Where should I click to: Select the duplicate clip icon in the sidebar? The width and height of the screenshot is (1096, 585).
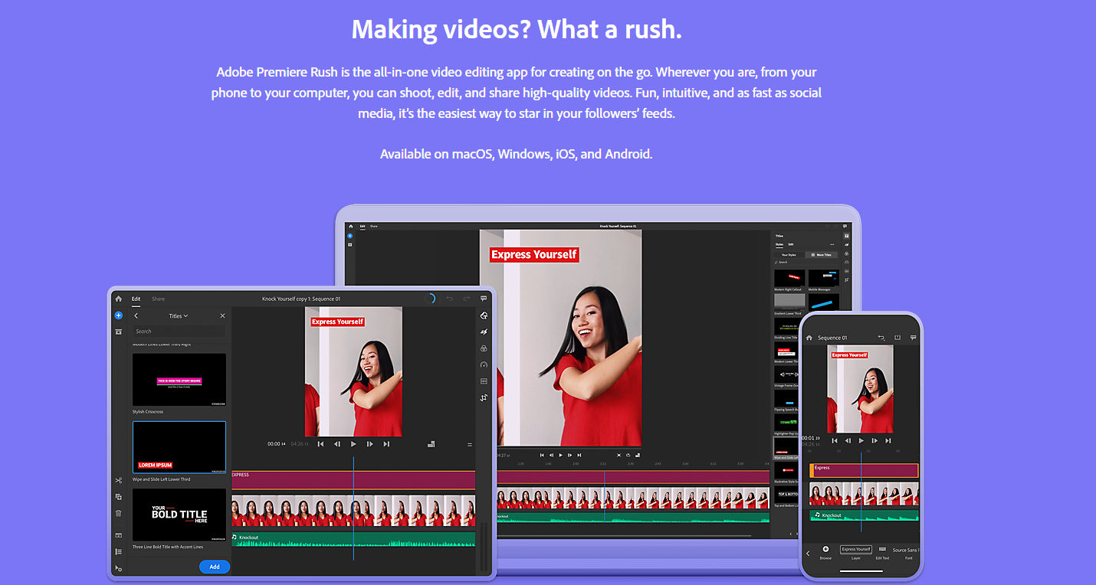click(x=119, y=496)
